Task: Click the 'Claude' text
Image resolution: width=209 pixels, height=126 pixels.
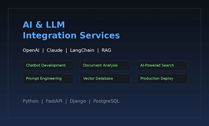Action: (x=54, y=51)
